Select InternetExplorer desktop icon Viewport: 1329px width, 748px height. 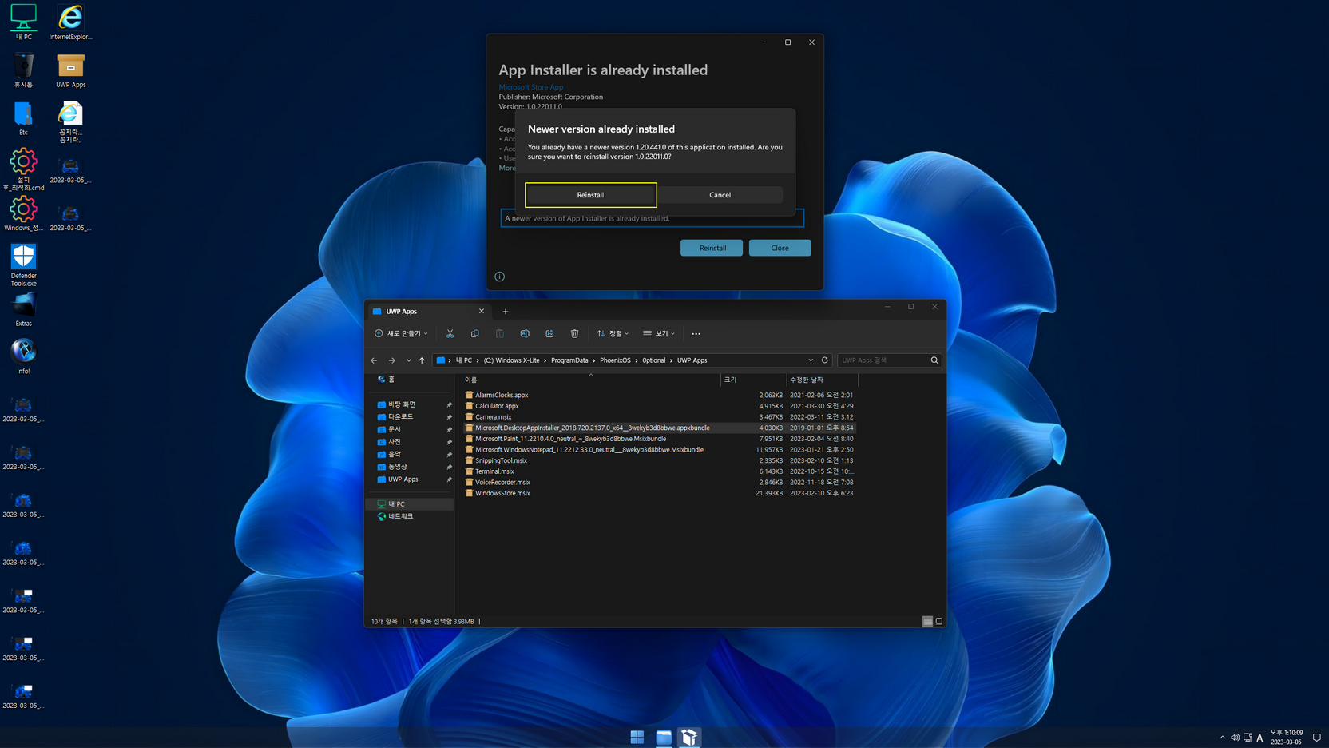(70, 22)
